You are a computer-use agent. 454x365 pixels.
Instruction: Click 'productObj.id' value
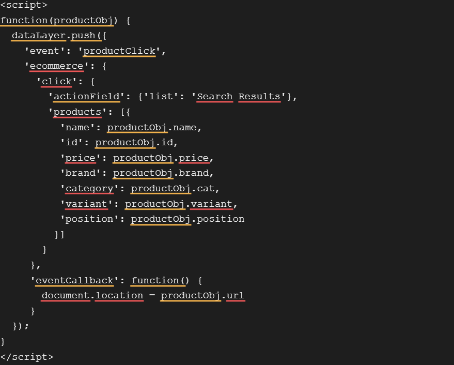tap(134, 143)
